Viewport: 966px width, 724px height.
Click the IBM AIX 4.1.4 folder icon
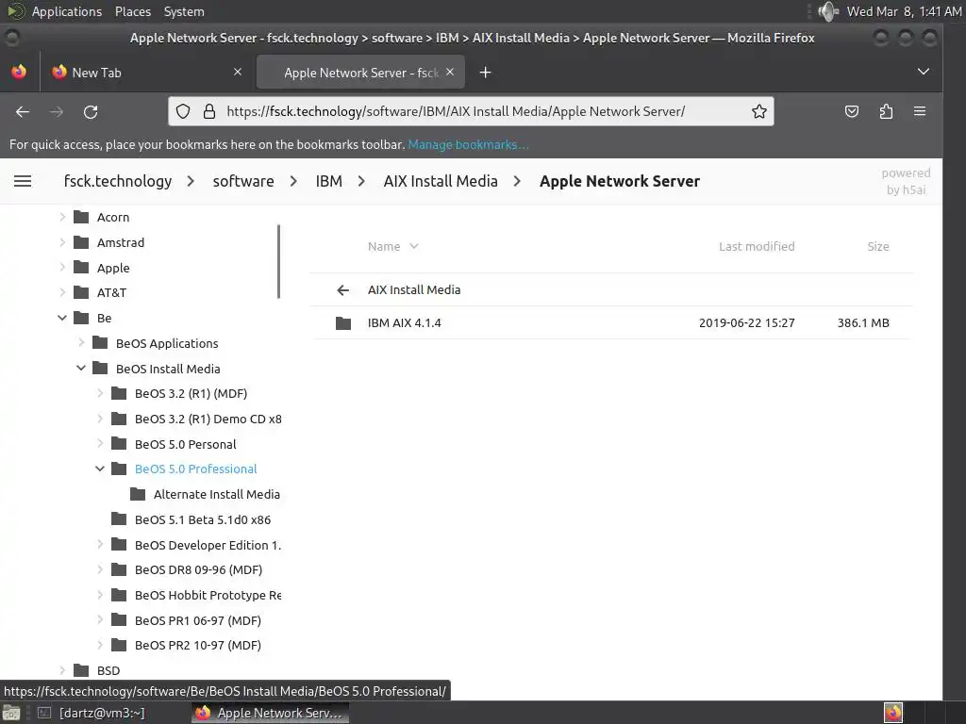(x=343, y=323)
